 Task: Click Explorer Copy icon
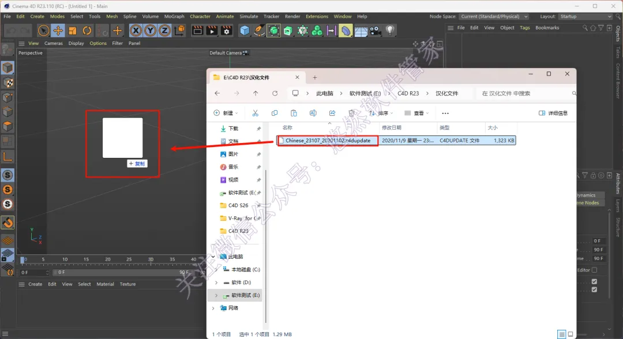(274, 113)
